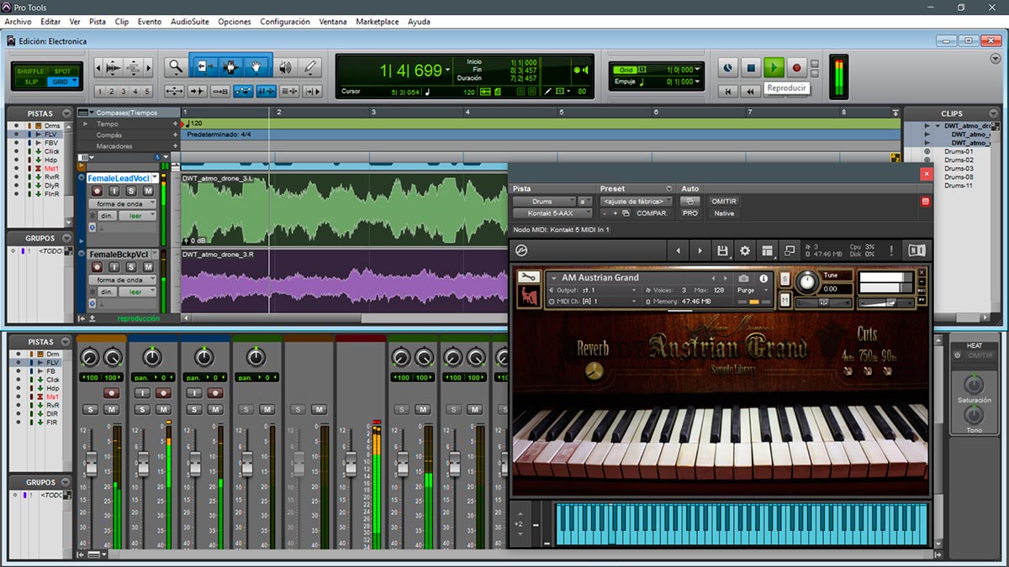
Task: Click the OMITIR bypass button in the plug-in window
Action: tap(724, 202)
